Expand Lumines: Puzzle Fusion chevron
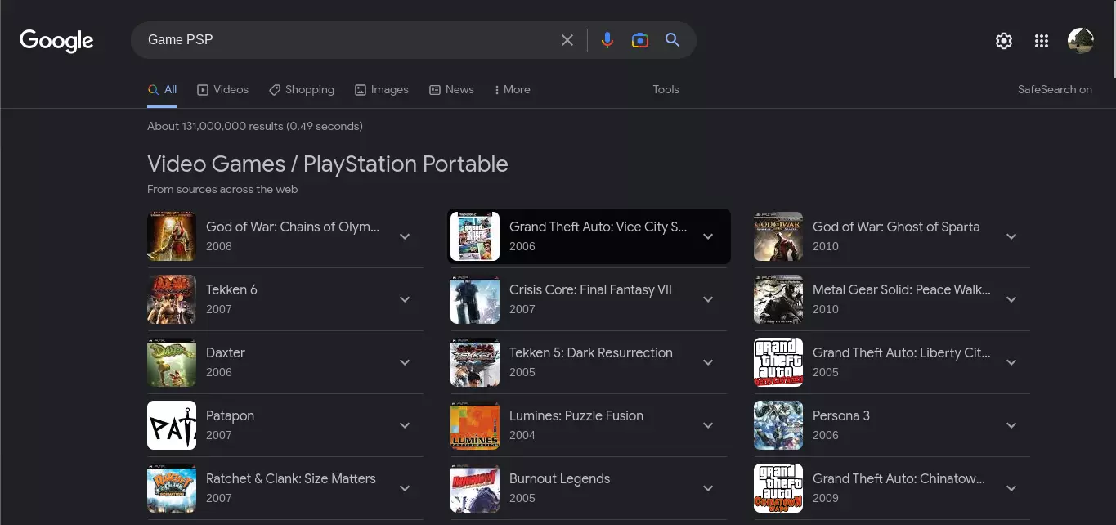This screenshot has width=1116, height=525. (x=708, y=425)
